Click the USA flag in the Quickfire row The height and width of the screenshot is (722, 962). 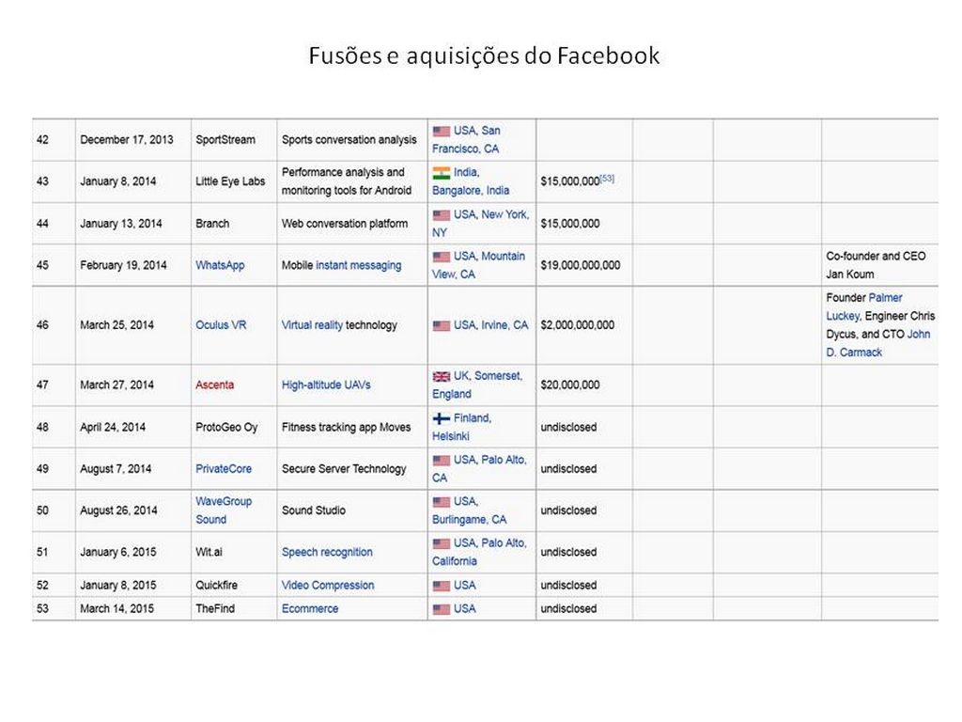point(442,586)
